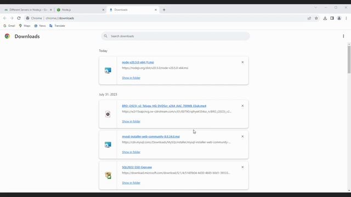The height and width of the screenshot is (197, 351).
Task: Select the Downloads tab
Action: (x=132, y=10)
